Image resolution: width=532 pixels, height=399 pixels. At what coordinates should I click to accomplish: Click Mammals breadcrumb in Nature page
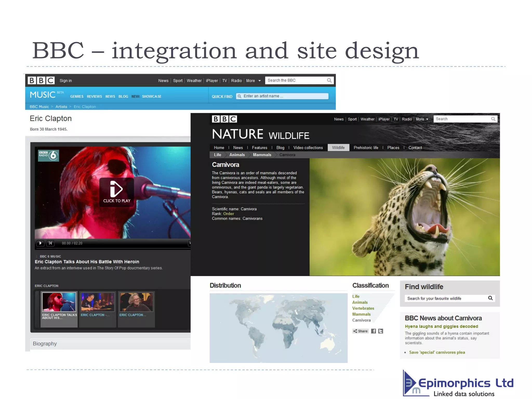tap(262, 155)
